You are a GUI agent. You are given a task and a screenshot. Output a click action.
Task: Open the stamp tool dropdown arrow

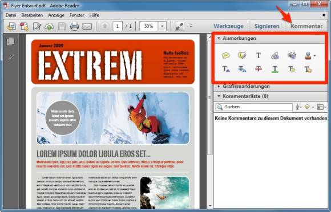click(315, 56)
